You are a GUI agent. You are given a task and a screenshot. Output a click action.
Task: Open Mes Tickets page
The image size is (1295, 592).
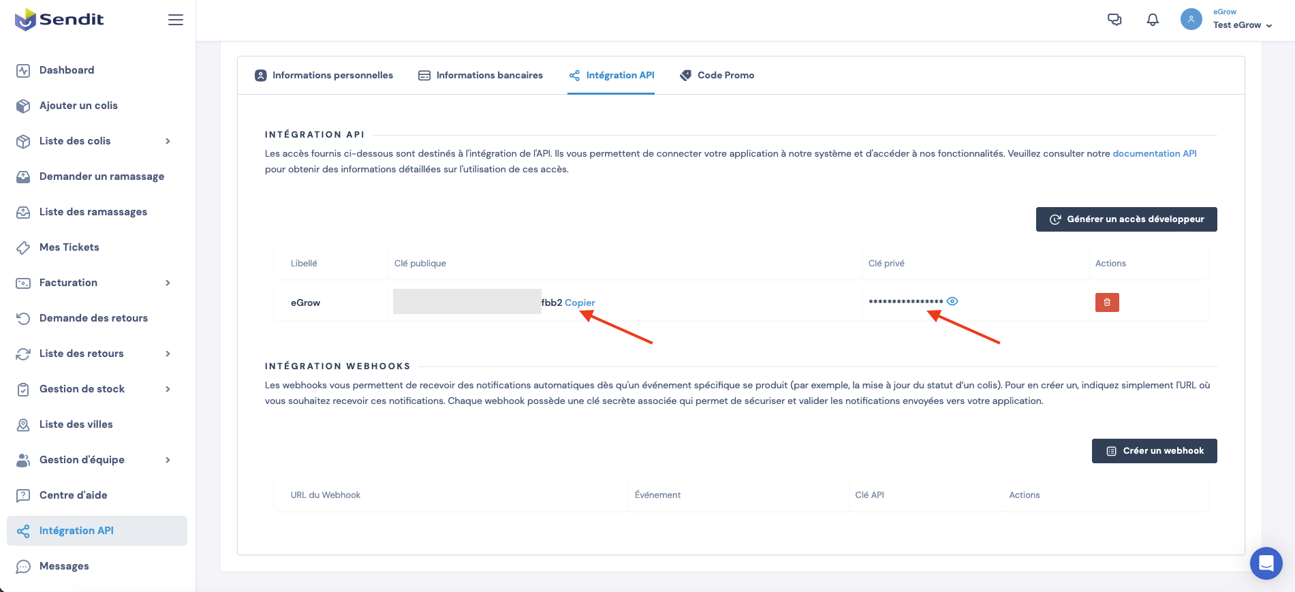[69, 247]
